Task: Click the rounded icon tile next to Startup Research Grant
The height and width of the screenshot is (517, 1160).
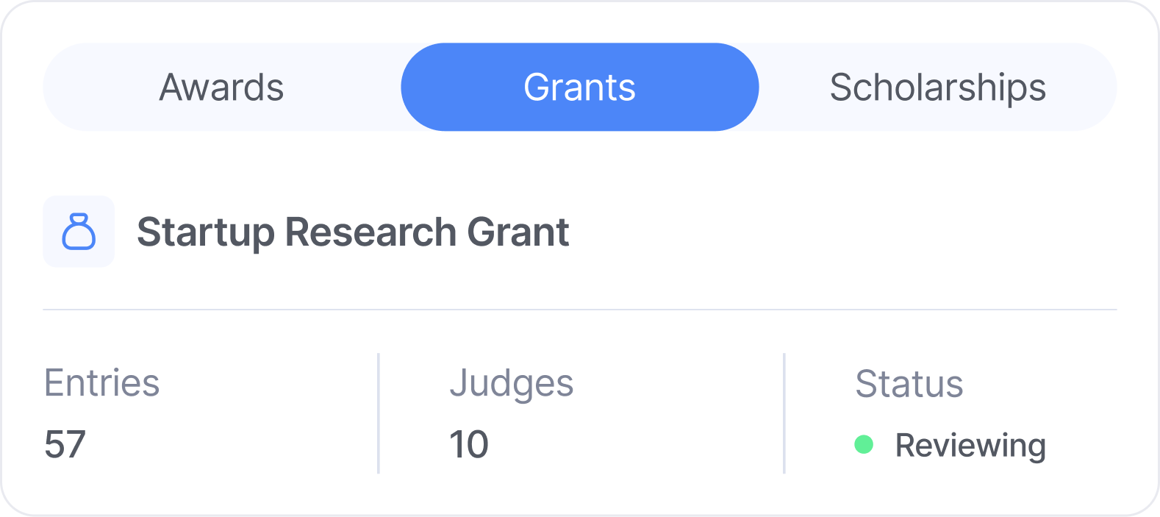Action: click(79, 231)
